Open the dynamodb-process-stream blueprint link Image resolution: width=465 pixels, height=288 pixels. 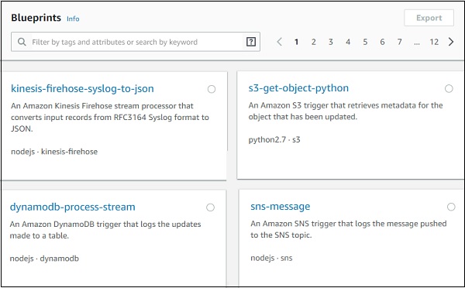[72, 207]
